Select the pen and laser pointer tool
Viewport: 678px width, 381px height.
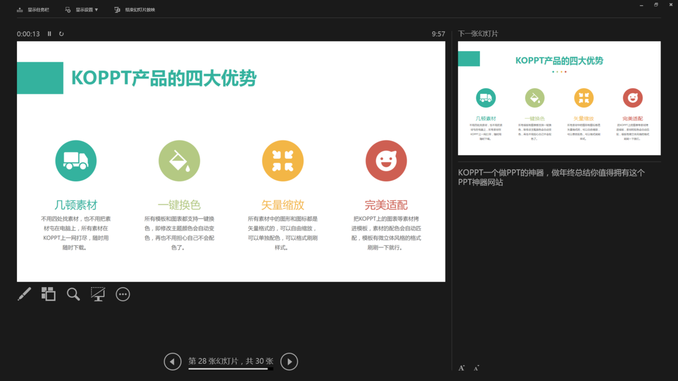coord(24,294)
